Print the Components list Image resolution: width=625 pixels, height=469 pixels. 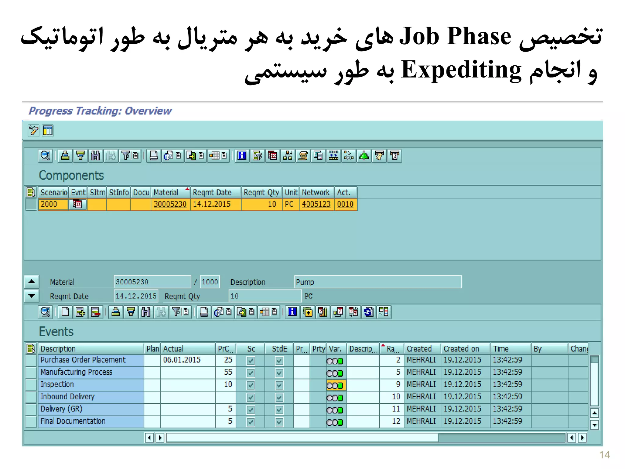[x=154, y=156]
